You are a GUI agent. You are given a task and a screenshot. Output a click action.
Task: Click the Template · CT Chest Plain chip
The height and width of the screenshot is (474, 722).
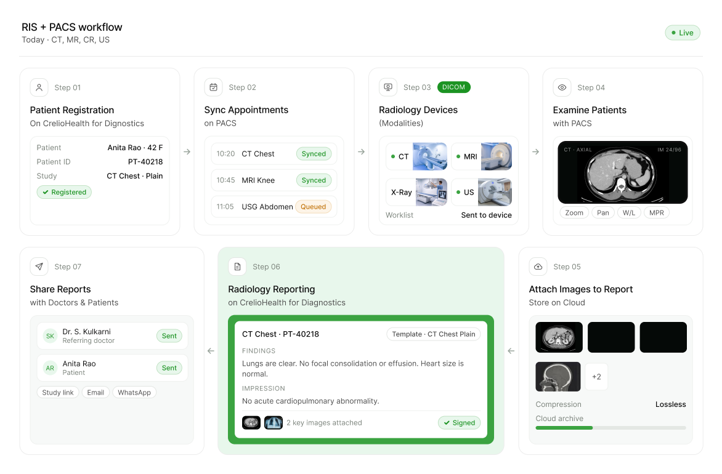(x=433, y=334)
